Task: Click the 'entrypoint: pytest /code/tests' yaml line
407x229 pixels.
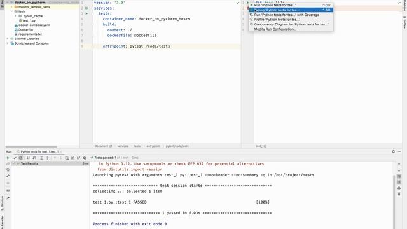Action: 136,46
